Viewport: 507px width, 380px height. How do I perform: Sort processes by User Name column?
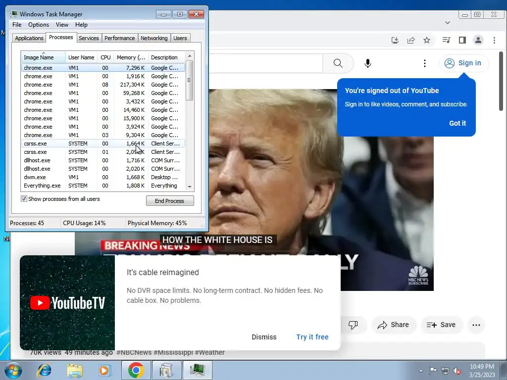(x=81, y=57)
